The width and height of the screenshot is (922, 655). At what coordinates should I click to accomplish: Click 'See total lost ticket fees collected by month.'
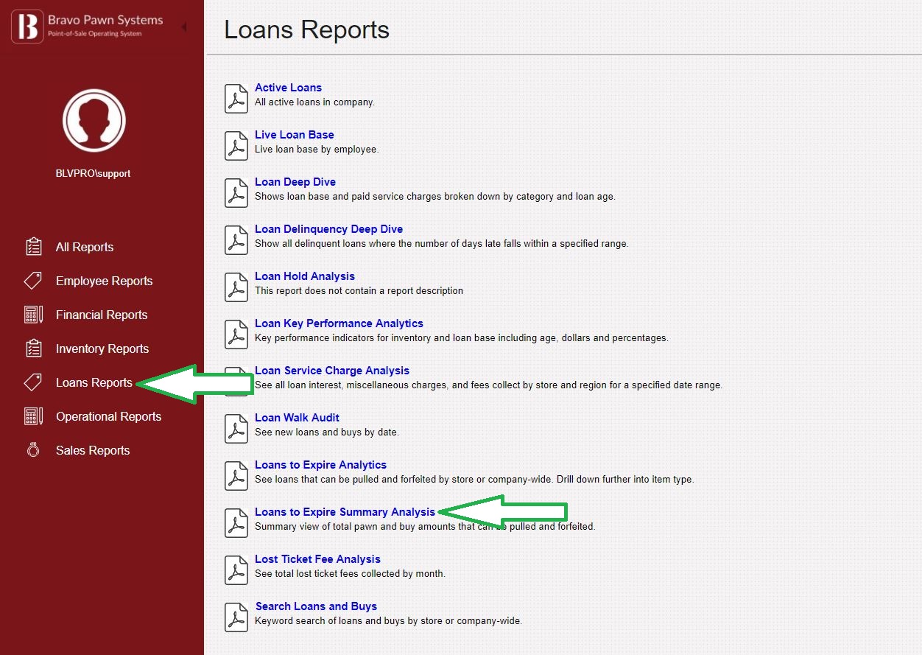pos(350,574)
